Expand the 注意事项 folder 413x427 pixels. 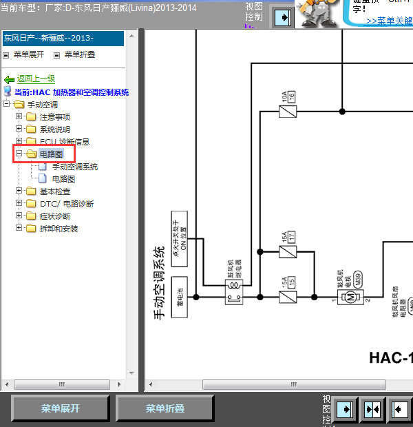19,116
